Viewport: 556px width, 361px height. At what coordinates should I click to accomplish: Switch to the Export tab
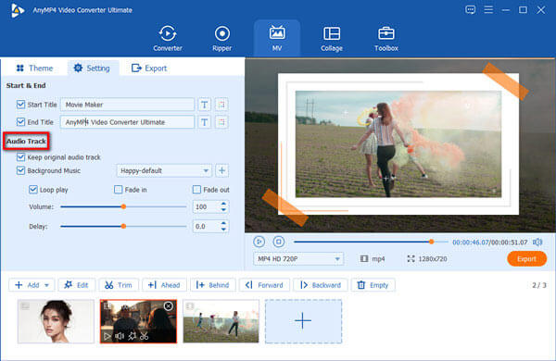coord(149,68)
